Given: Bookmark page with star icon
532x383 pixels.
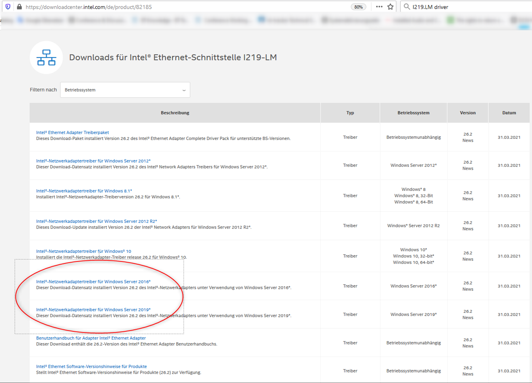Looking at the screenshot, I should point(390,7).
